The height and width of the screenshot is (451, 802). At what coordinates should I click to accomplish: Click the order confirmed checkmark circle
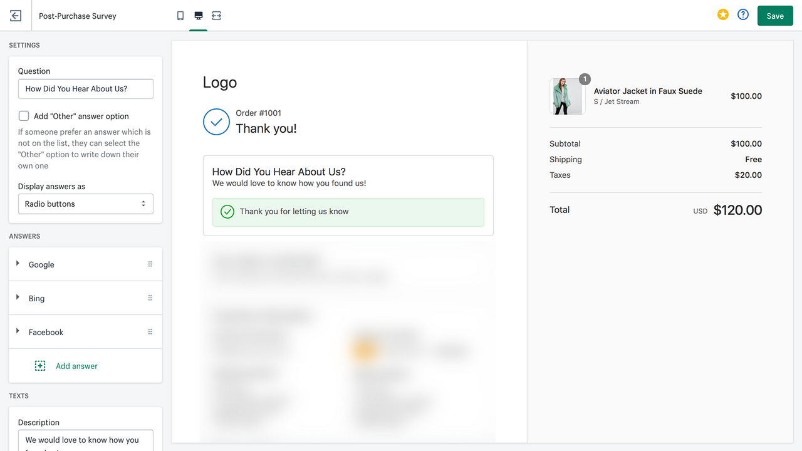[x=216, y=122]
